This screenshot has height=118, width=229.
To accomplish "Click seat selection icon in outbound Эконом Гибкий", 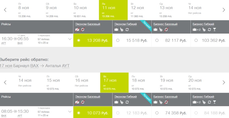I will point(122,29).
